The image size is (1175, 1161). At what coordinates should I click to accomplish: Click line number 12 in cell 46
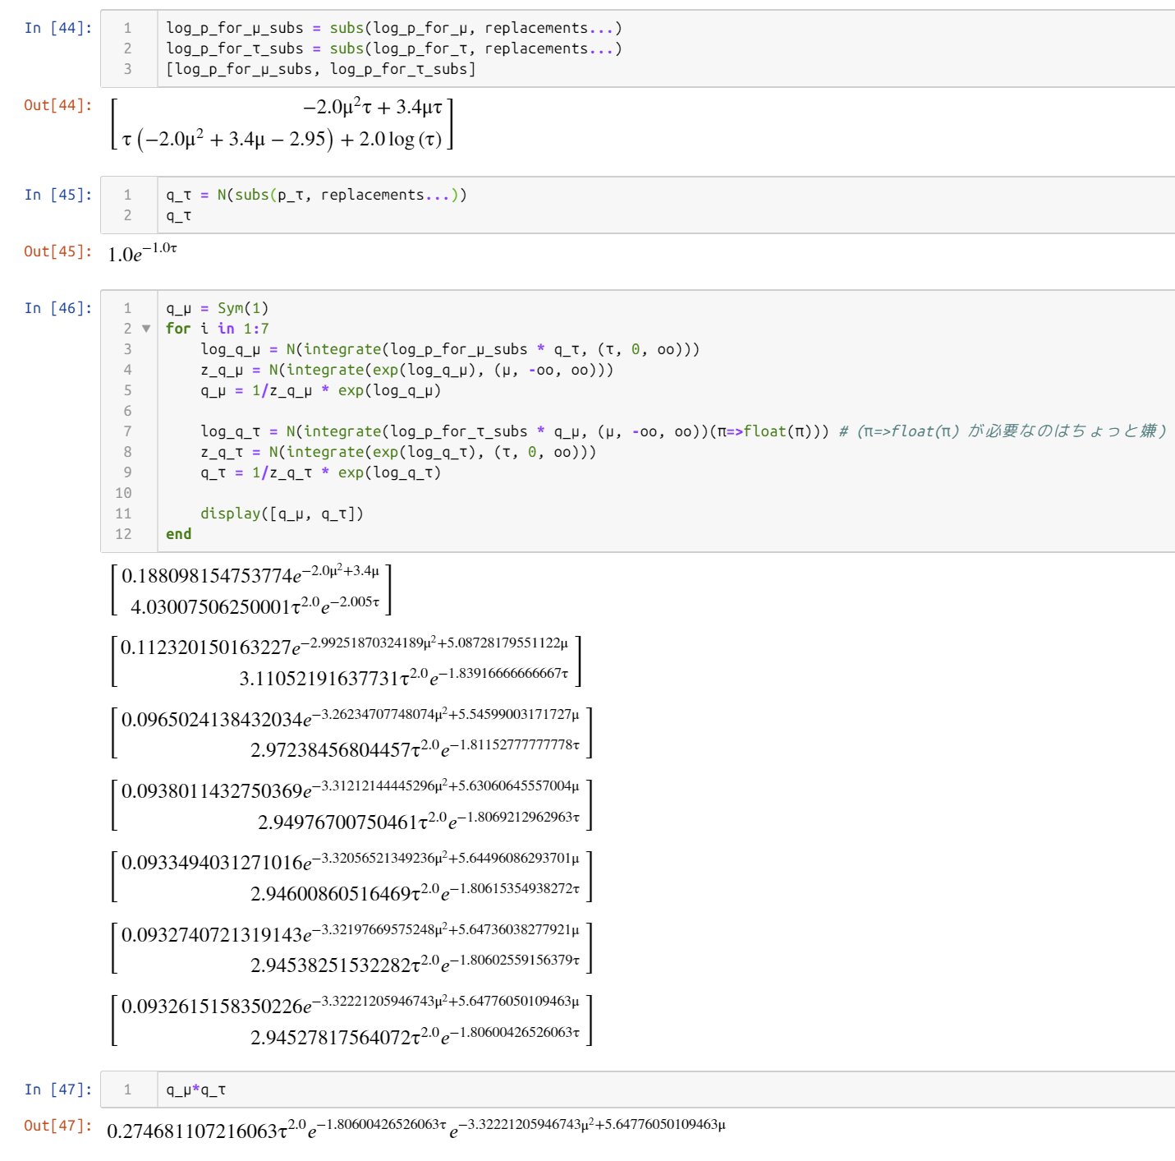(x=123, y=534)
